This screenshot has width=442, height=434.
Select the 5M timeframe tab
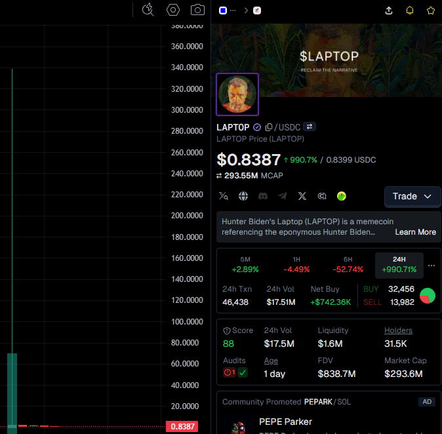pos(245,265)
